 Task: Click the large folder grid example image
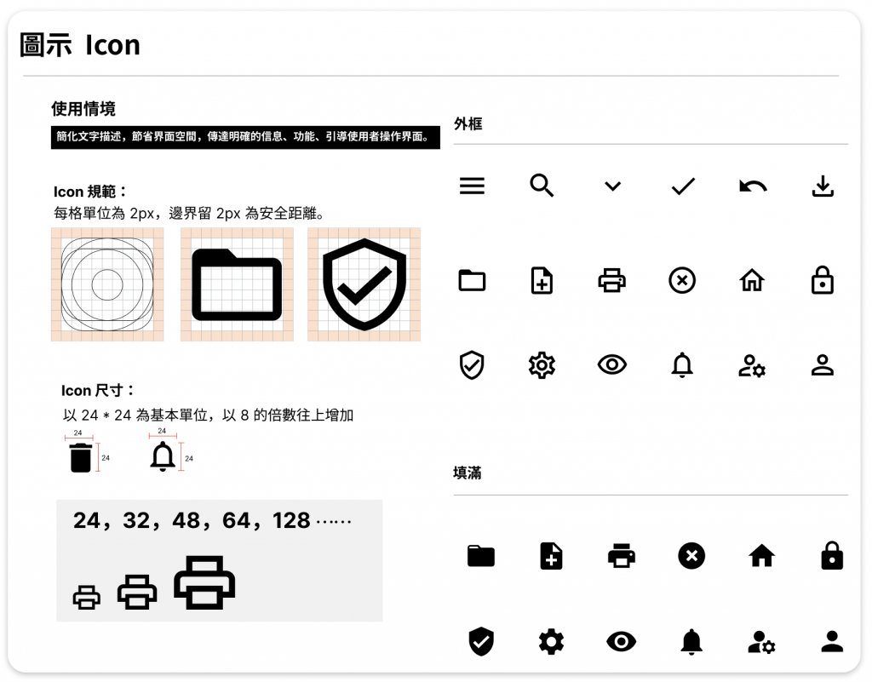click(x=237, y=284)
